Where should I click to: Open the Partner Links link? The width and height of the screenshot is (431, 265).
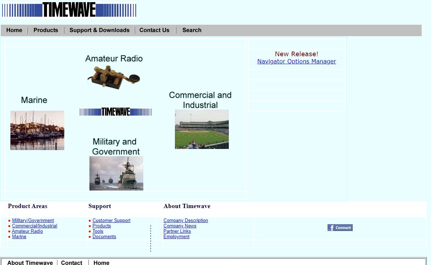coord(177,231)
